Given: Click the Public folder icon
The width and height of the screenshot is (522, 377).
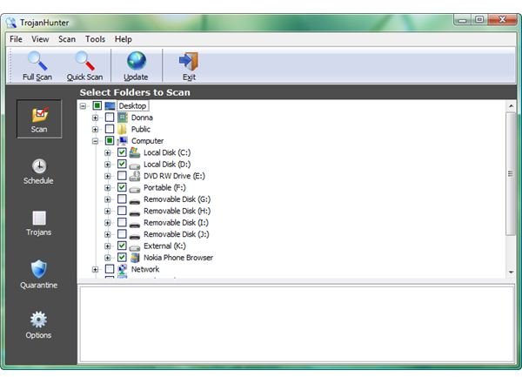Looking at the screenshot, I should point(122,129).
